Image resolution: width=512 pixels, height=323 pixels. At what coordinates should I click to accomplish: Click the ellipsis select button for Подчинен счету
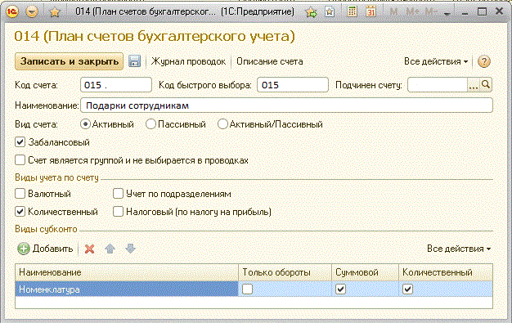tap(473, 85)
